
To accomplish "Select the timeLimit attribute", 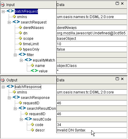I will point(31,44).
